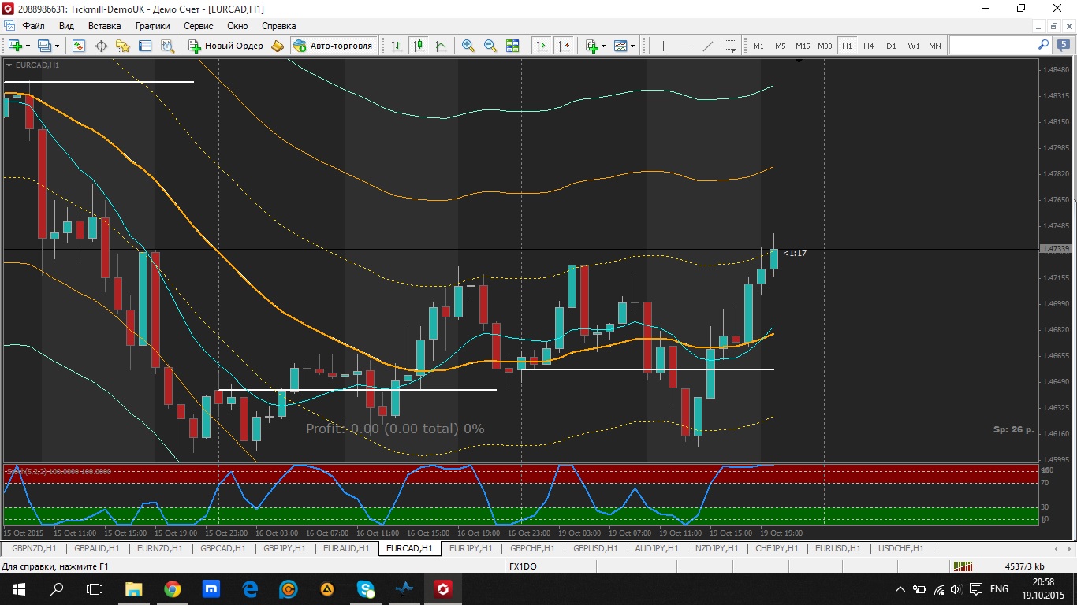1077x605 pixels.
Task: Open the chat notifications icon
Action: 1064,46
